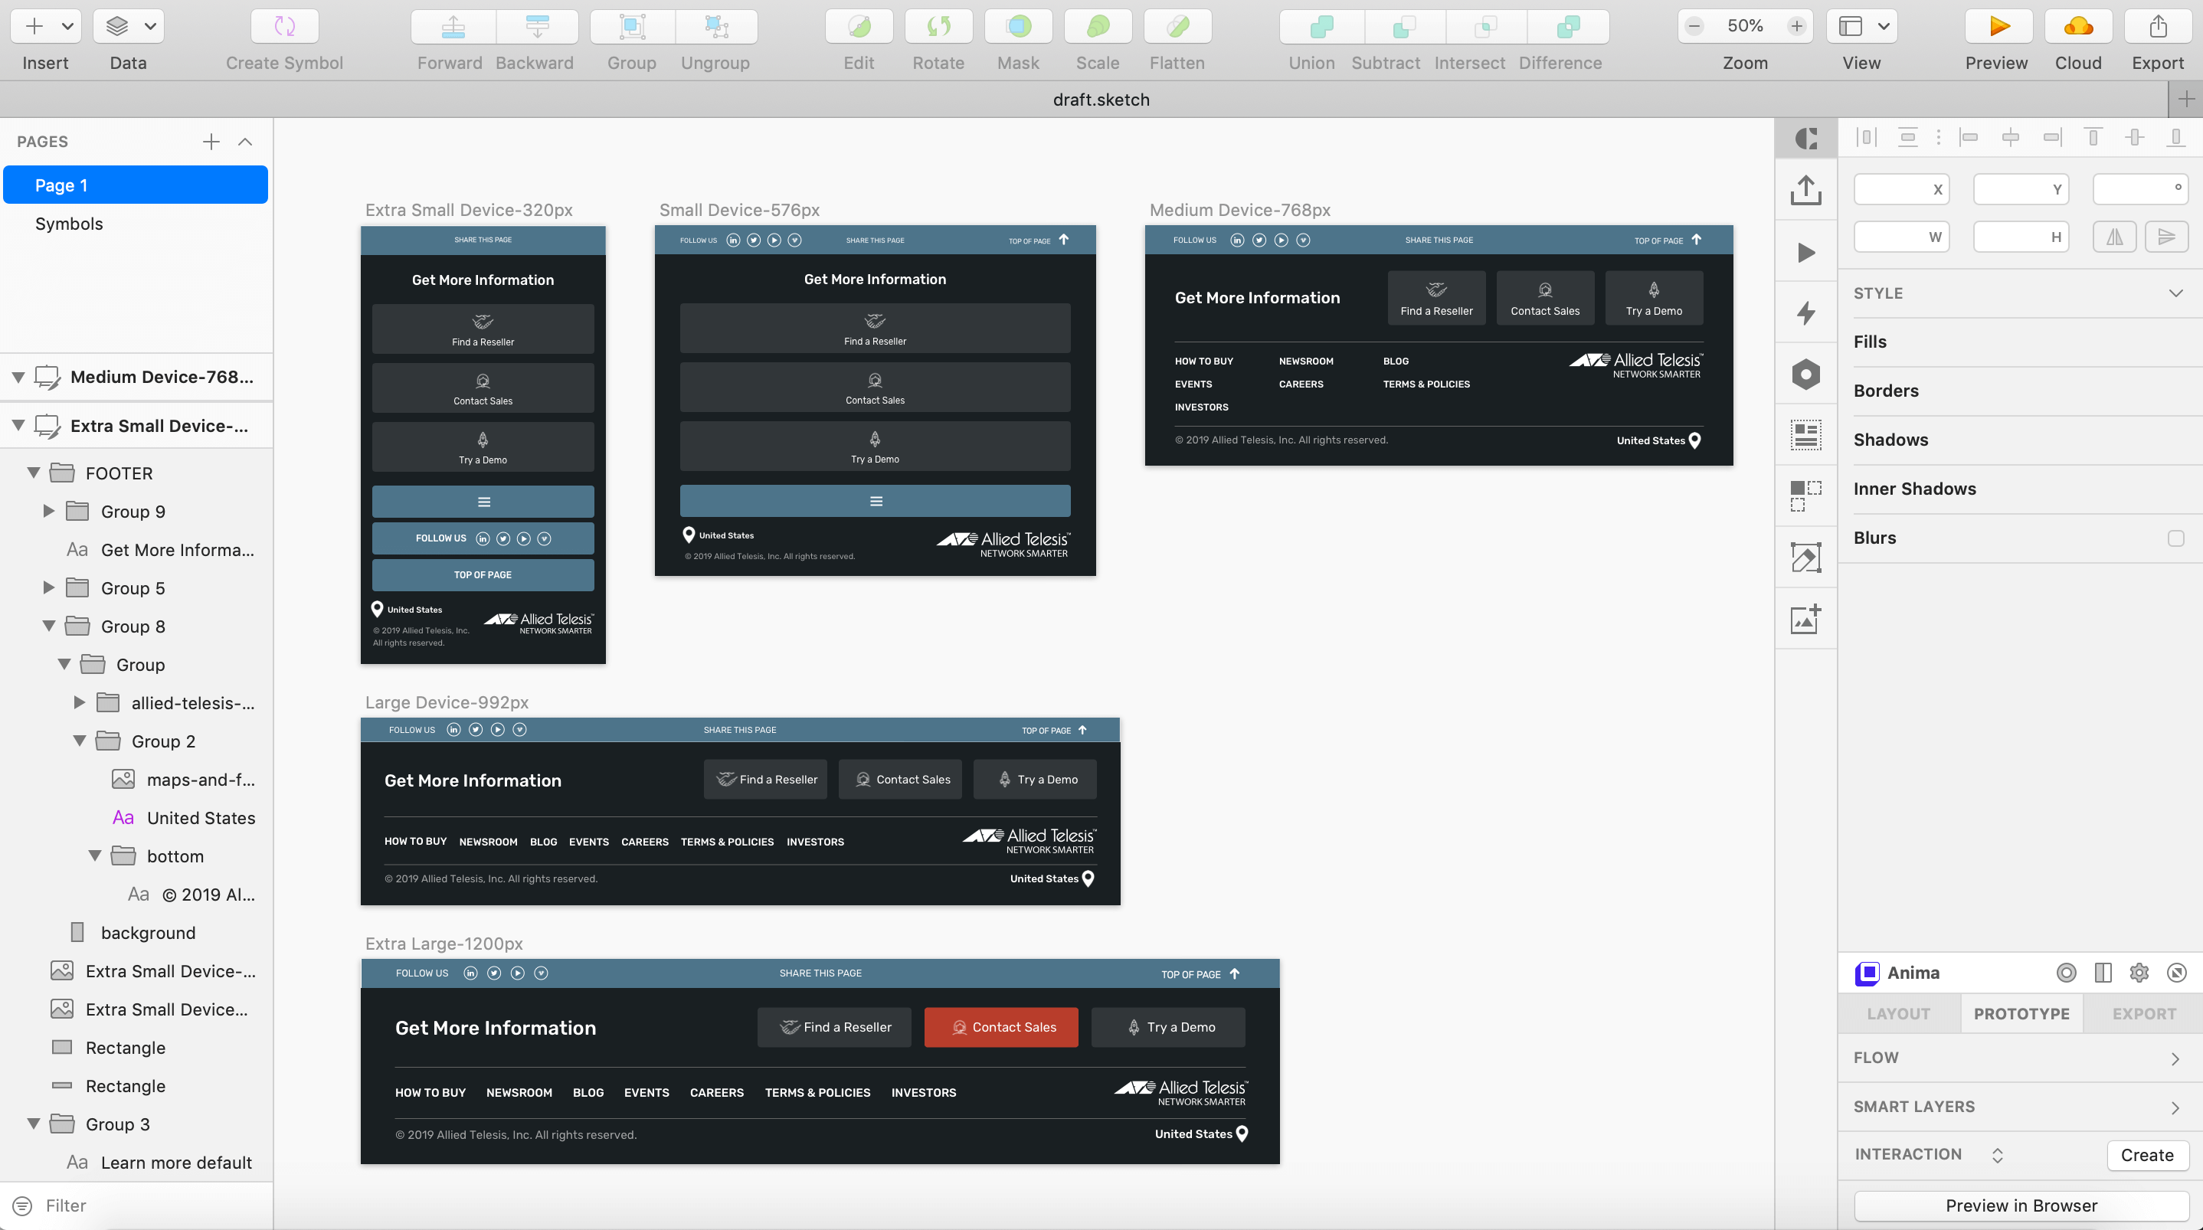Click the Preview in Browser button
The width and height of the screenshot is (2203, 1230).
pos(2020,1205)
